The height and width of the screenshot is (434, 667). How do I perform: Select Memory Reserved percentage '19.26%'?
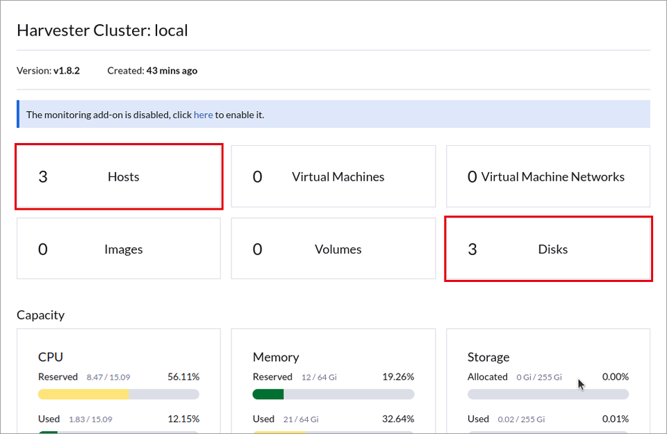398,376
